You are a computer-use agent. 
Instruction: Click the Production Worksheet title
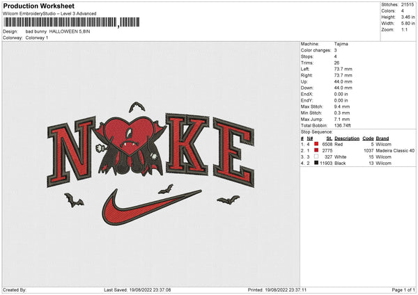click(38, 6)
